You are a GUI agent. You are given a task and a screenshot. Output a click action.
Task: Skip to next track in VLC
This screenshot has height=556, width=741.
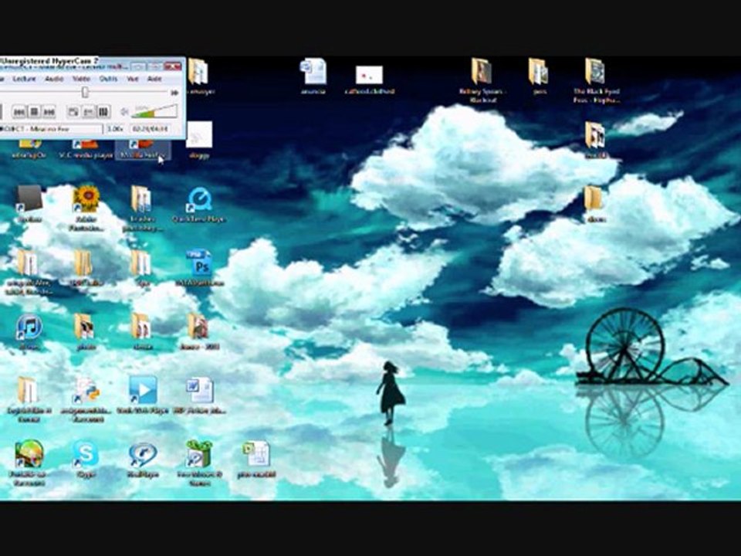(49, 113)
